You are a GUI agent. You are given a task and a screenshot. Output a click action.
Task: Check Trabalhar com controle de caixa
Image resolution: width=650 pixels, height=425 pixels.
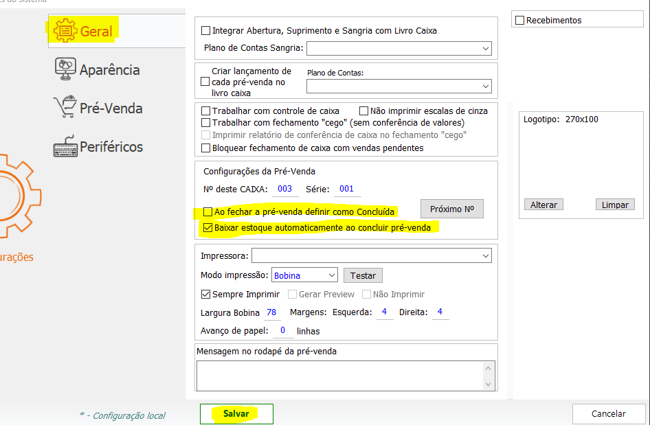pyautogui.click(x=205, y=111)
